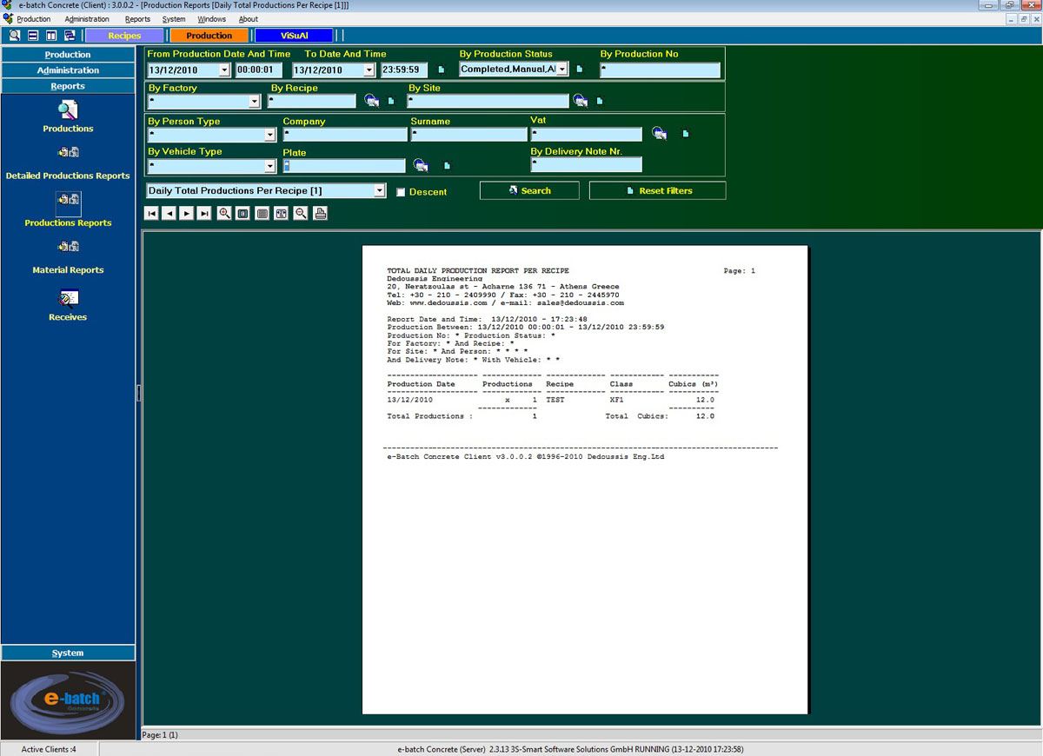Expand the By Vehicle Type dropdown
The height and width of the screenshot is (756, 1043).
click(x=269, y=166)
